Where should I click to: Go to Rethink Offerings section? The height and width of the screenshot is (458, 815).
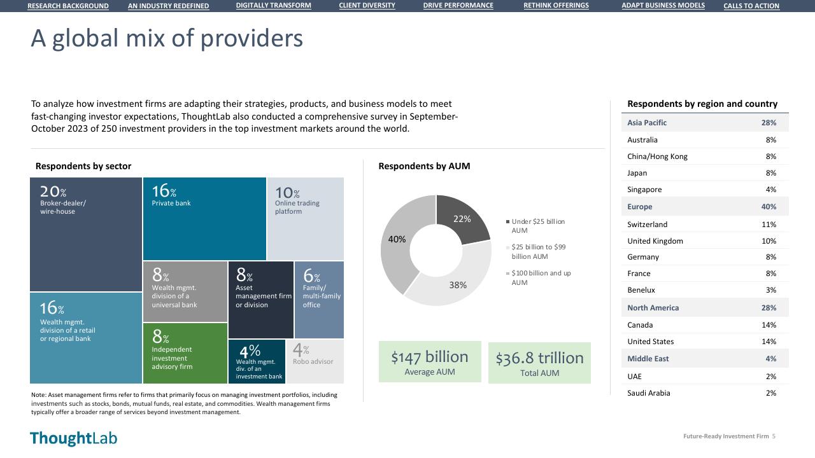coord(556,5)
